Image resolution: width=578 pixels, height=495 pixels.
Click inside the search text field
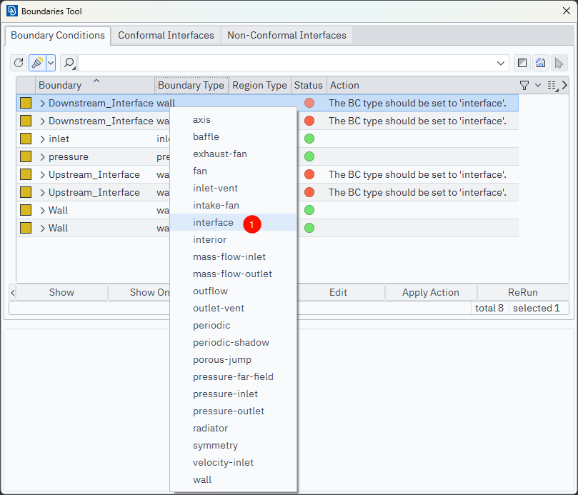pyautogui.click(x=286, y=63)
